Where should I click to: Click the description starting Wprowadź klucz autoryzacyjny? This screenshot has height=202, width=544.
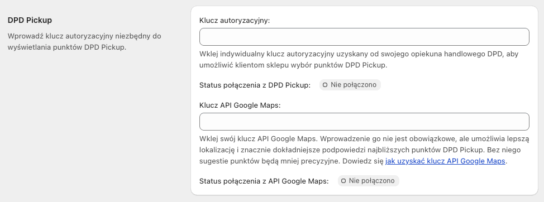click(x=84, y=42)
